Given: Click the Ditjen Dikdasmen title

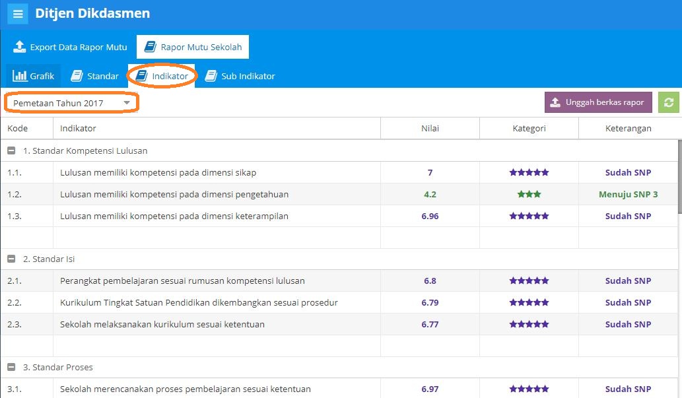Looking at the screenshot, I should (92, 13).
